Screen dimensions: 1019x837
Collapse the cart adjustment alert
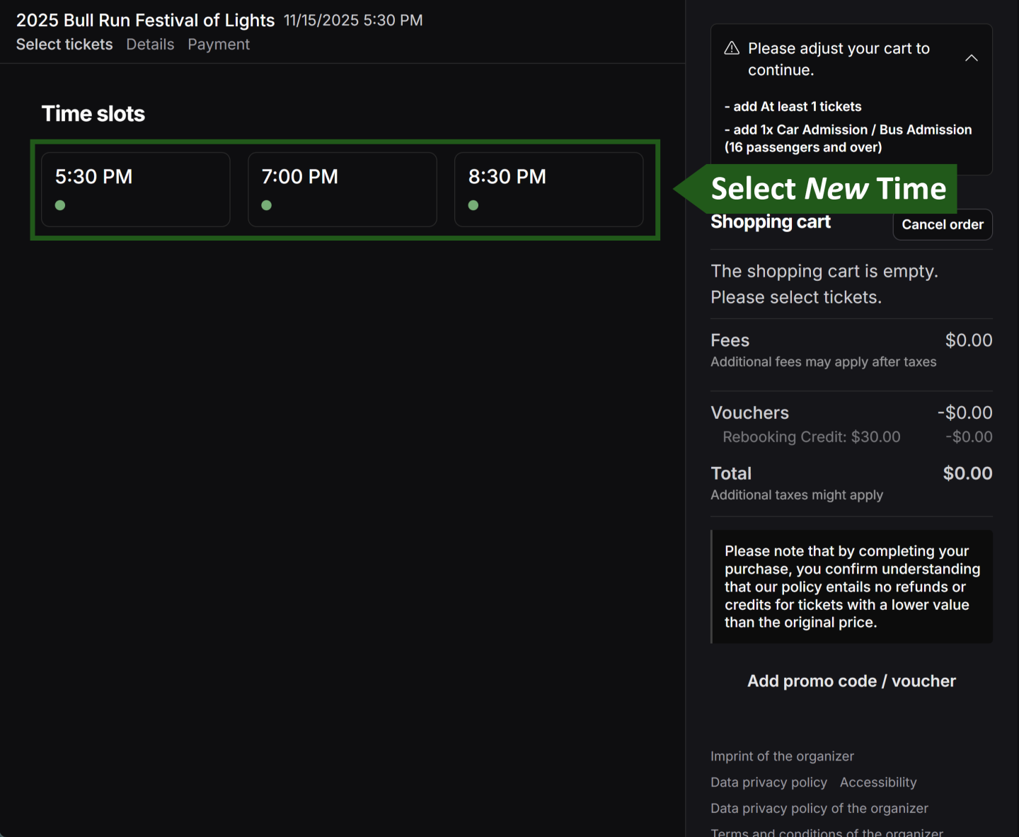[972, 58]
